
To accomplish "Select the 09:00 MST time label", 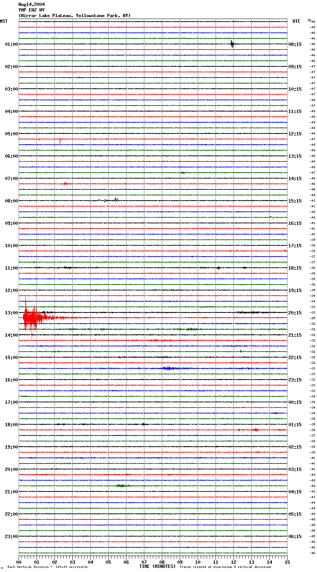I will pyautogui.click(x=12, y=223).
